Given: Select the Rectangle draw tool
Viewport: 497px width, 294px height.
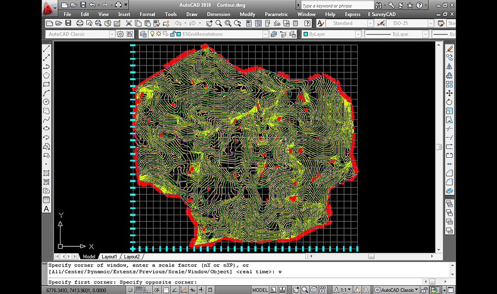Looking at the screenshot, I should [x=46, y=85].
